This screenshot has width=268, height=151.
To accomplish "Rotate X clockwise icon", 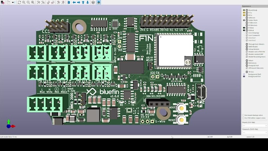I will [x=39, y=2].
